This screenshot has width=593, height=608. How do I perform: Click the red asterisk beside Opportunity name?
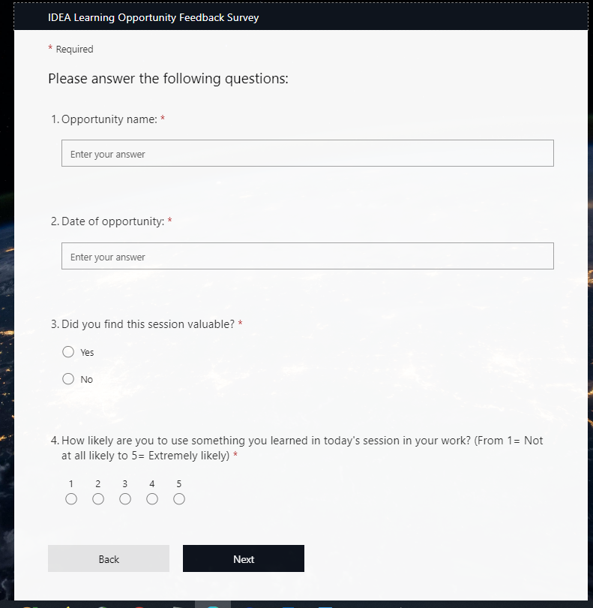click(163, 119)
